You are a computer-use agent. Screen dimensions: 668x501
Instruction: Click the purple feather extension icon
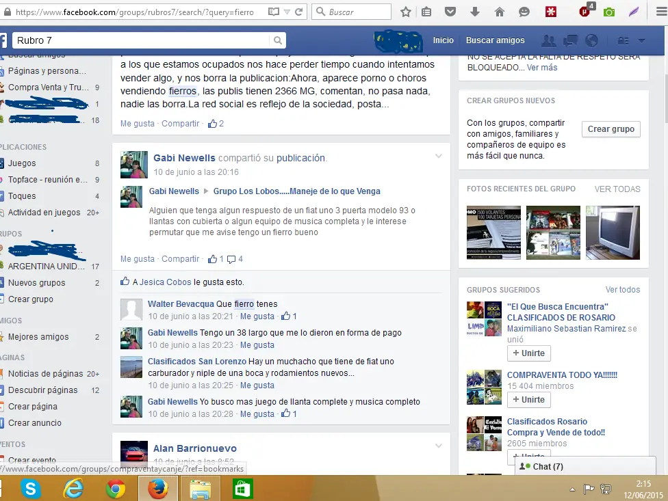[634, 12]
